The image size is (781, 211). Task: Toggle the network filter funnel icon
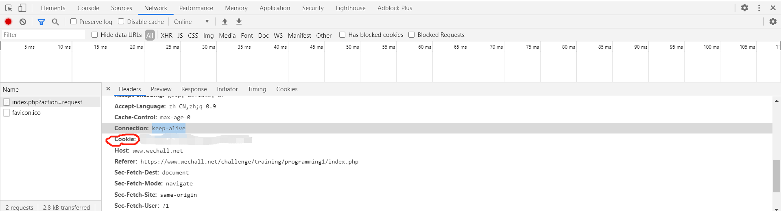tap(41, 22)
